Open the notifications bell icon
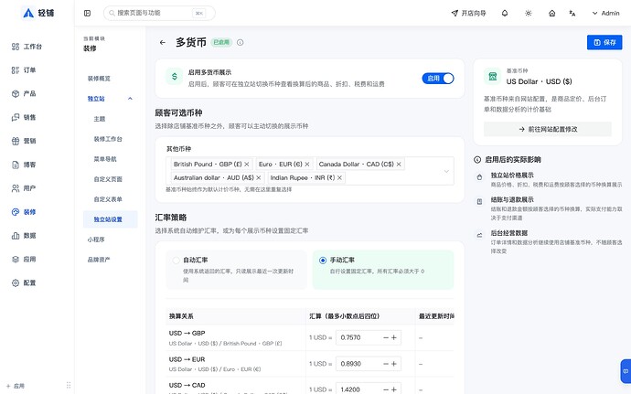This screenshot has height=394, width=631. click(505, 14)
